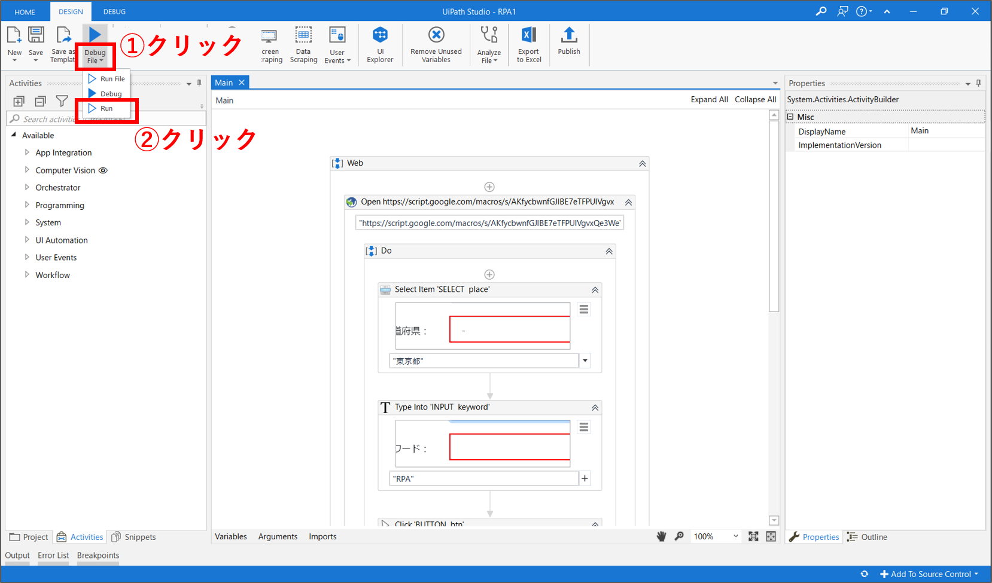This screenshot has height=583, width=992.
Task: Click the filter activities funnel icon
Action: 62,101
